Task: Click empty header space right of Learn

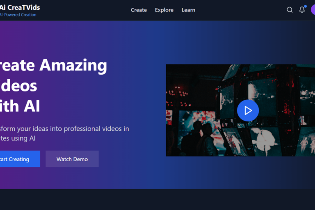Action: [x=238, y=10]
